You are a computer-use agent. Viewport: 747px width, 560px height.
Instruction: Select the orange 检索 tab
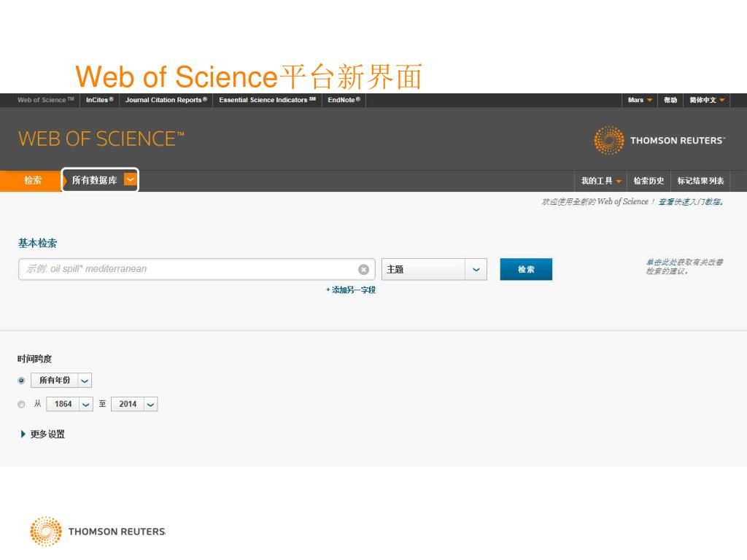[x=31, y=181]
